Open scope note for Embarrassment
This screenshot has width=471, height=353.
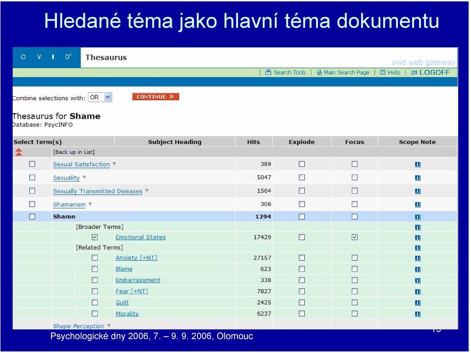418,280
